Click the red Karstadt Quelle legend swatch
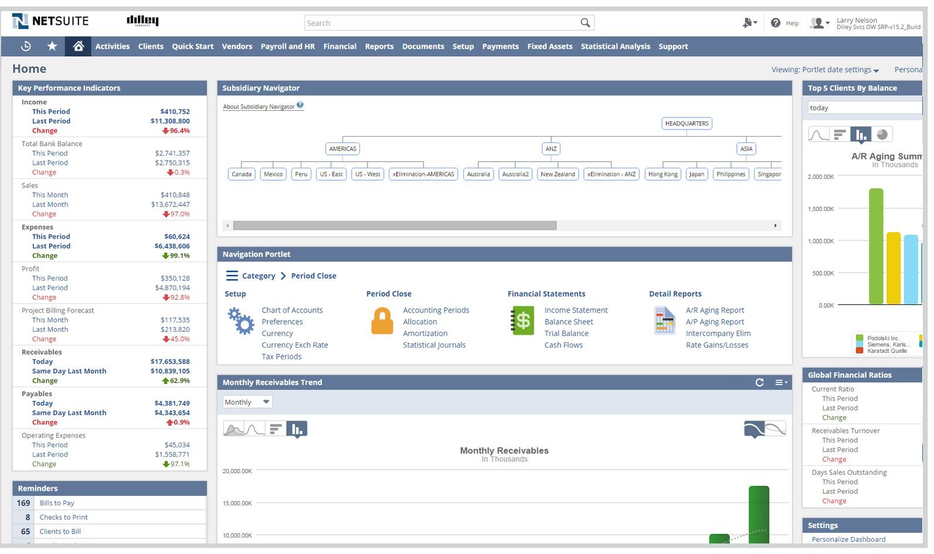Image resolution: width=934 pixels, height=554 pixels. pos(860,351)
